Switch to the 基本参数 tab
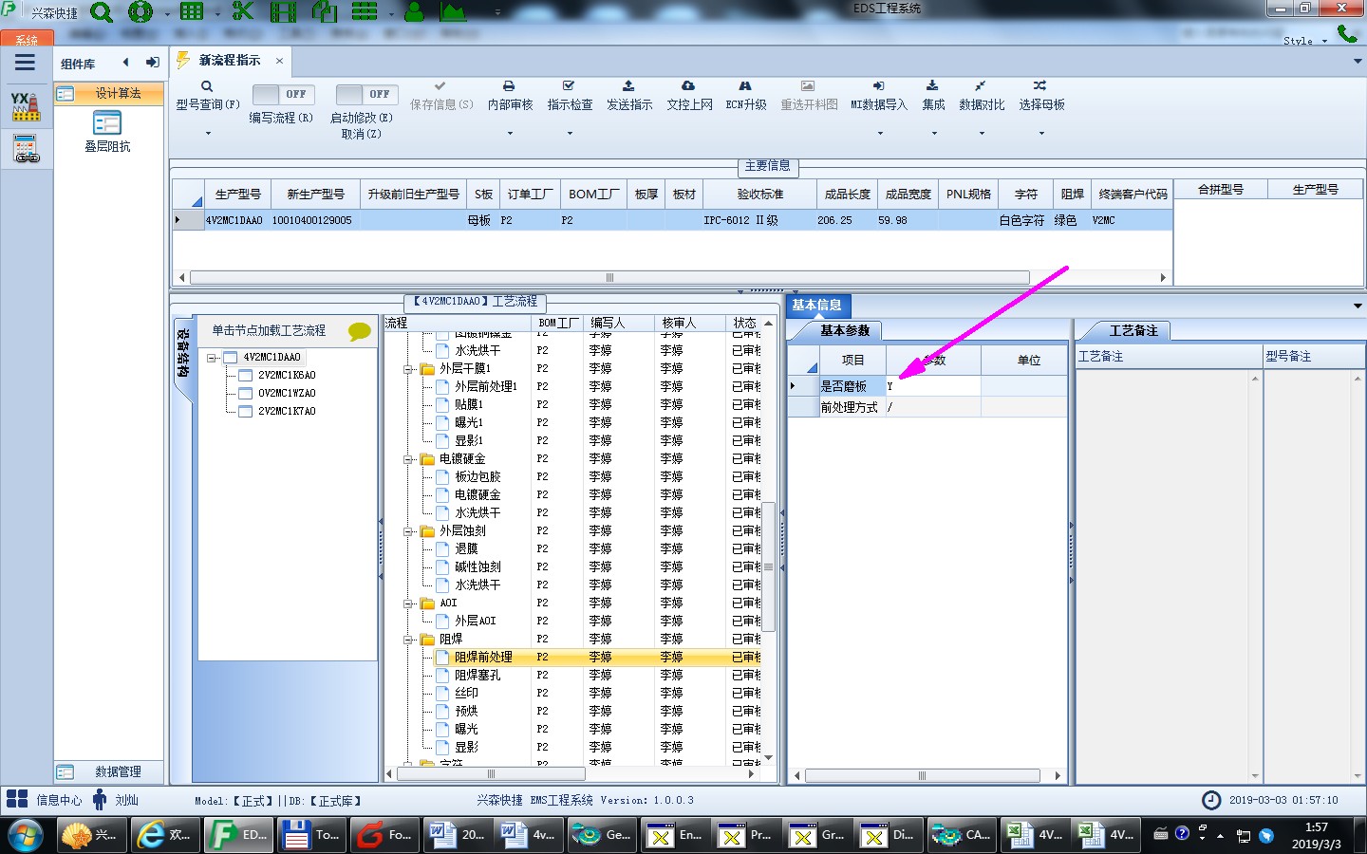 click(845, 330)
